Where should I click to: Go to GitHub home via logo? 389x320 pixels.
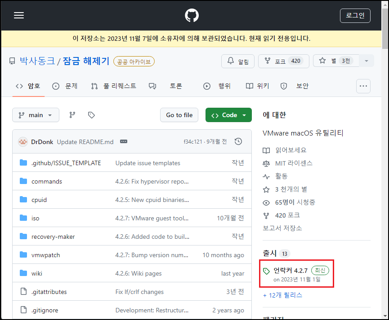(192, 15)
